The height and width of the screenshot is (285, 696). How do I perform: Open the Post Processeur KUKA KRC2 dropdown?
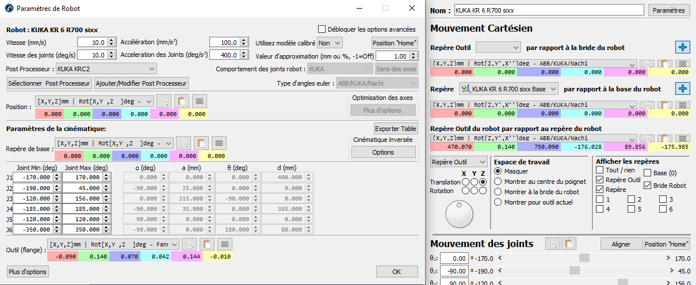coord(106,69)
